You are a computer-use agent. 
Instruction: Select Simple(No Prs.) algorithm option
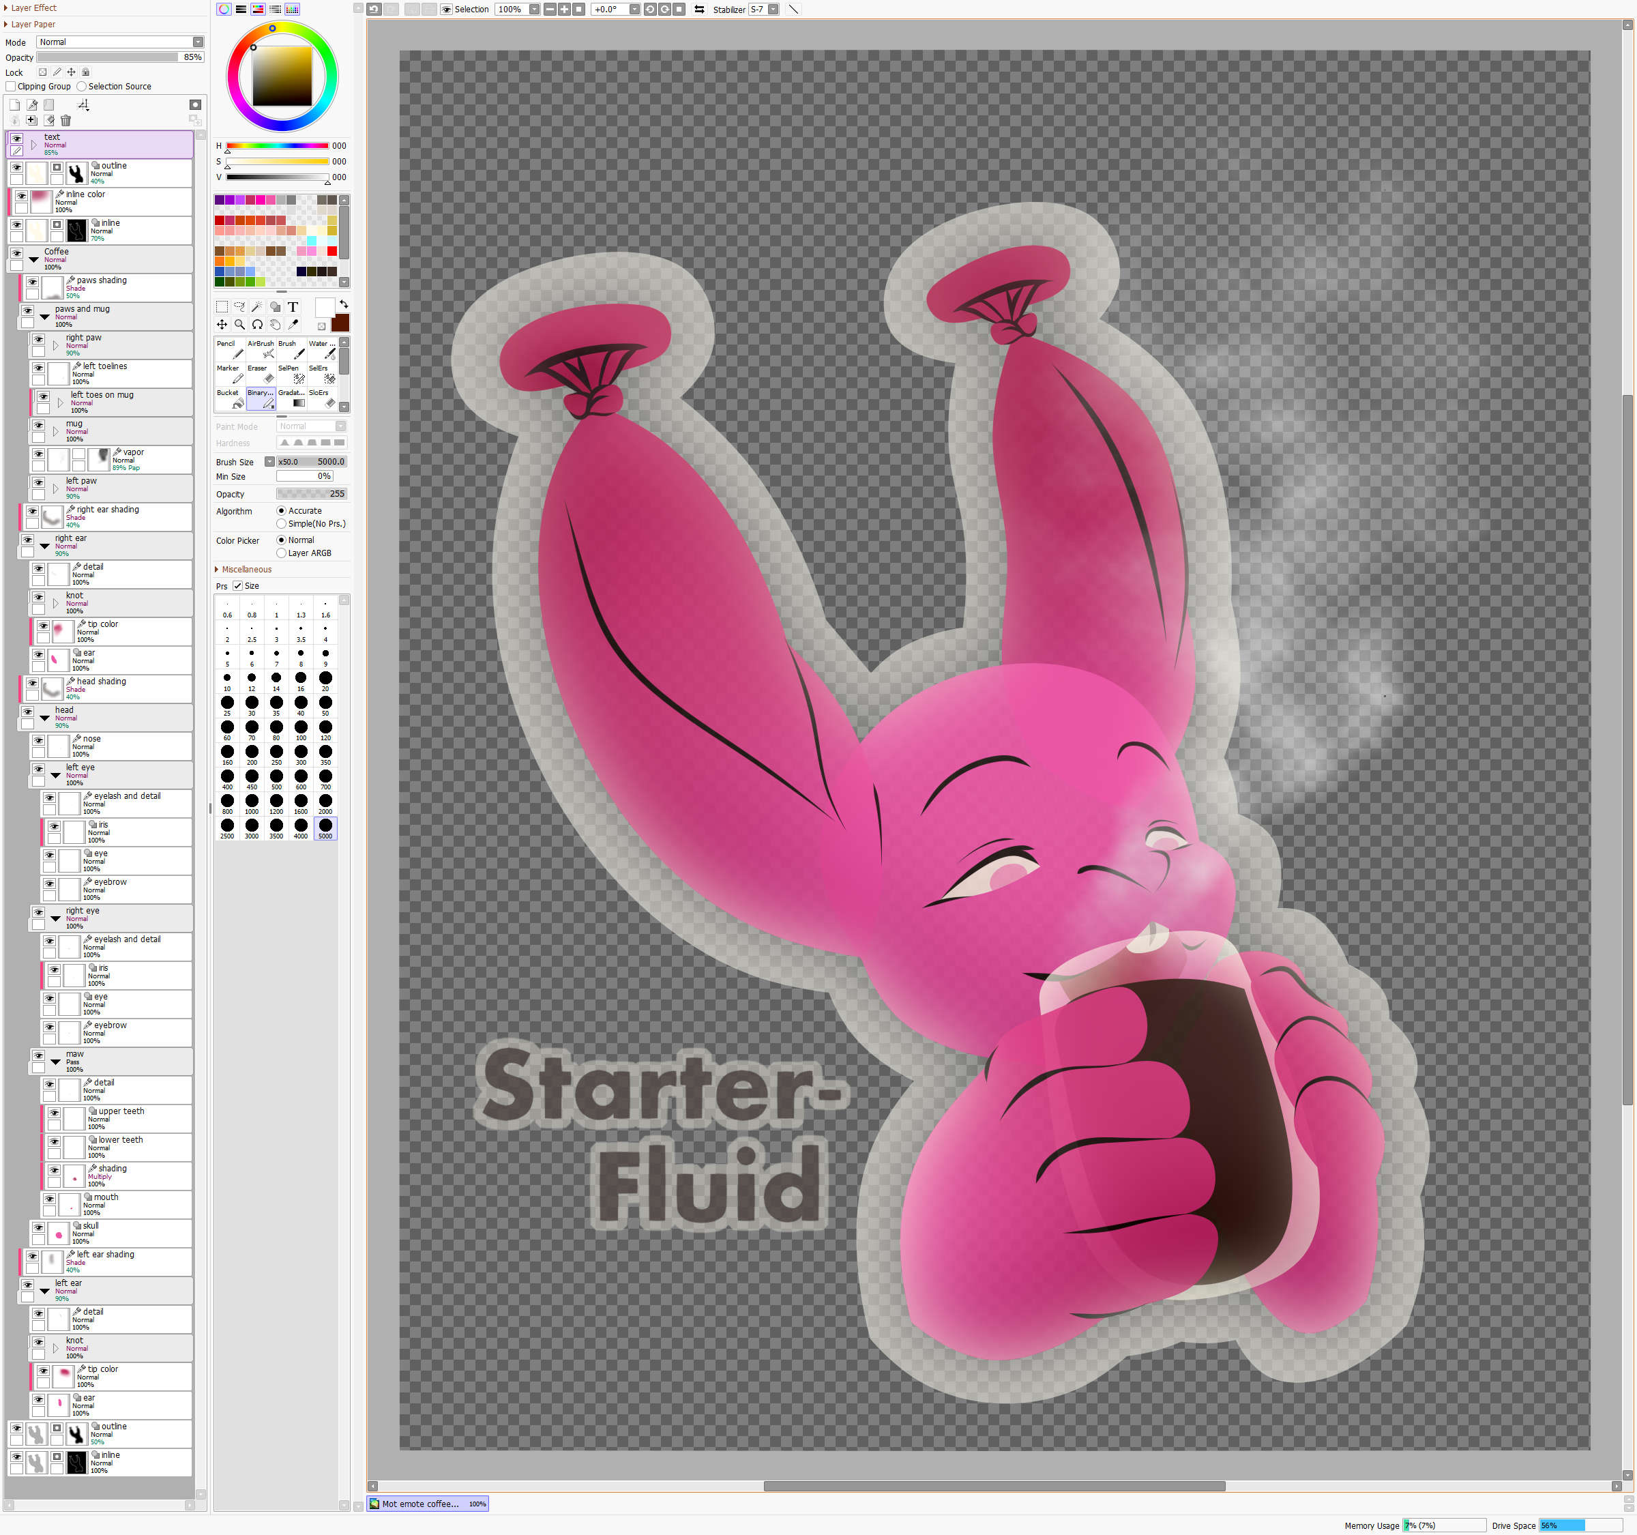pos(282,524)
